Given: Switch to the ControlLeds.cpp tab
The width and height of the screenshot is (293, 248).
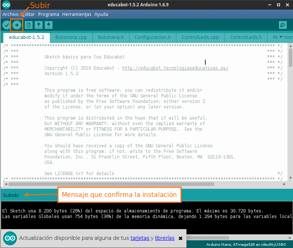Looking at the screenshot, I should click(x=200, y=37).
